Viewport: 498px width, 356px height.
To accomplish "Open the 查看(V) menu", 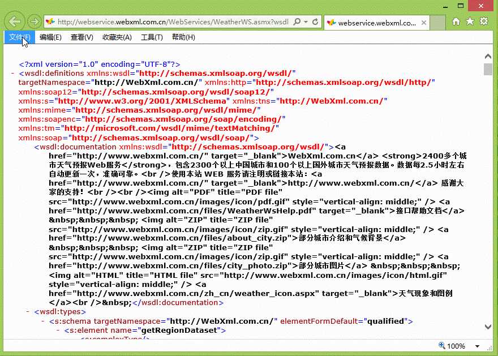I will click(82, 37).
